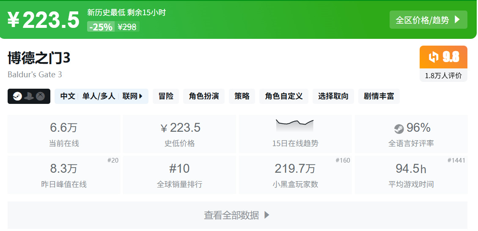Select the 策略 tag

click(242, 96)
